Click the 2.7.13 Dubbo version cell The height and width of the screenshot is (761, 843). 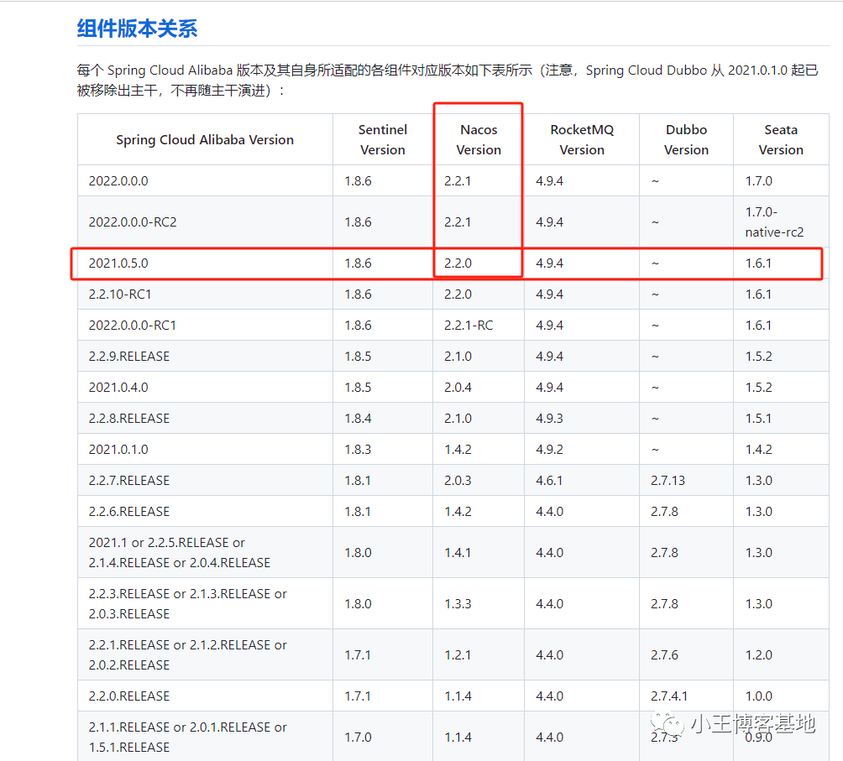tap(668, 481)
